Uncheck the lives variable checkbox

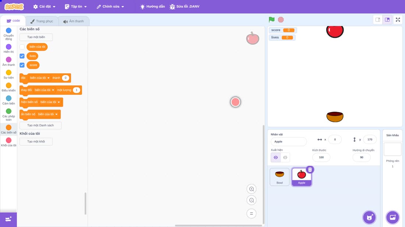pos(22,56)
